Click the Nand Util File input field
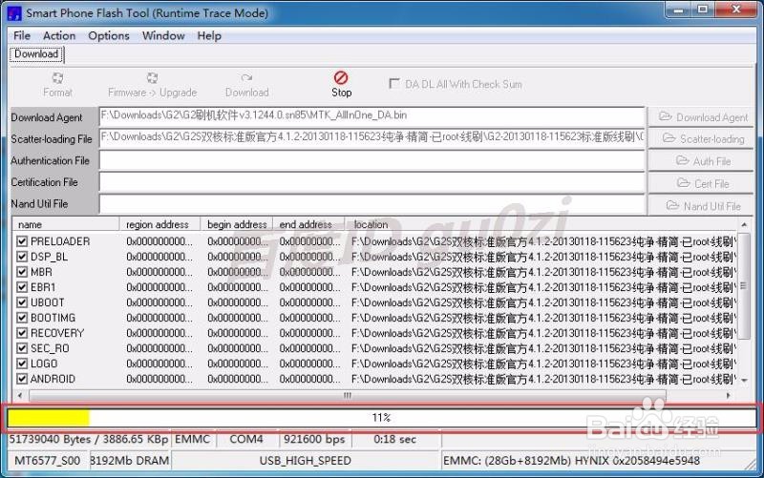Image resolution: width=764 pixels, height=478 pixels. [x=371, y=204]
